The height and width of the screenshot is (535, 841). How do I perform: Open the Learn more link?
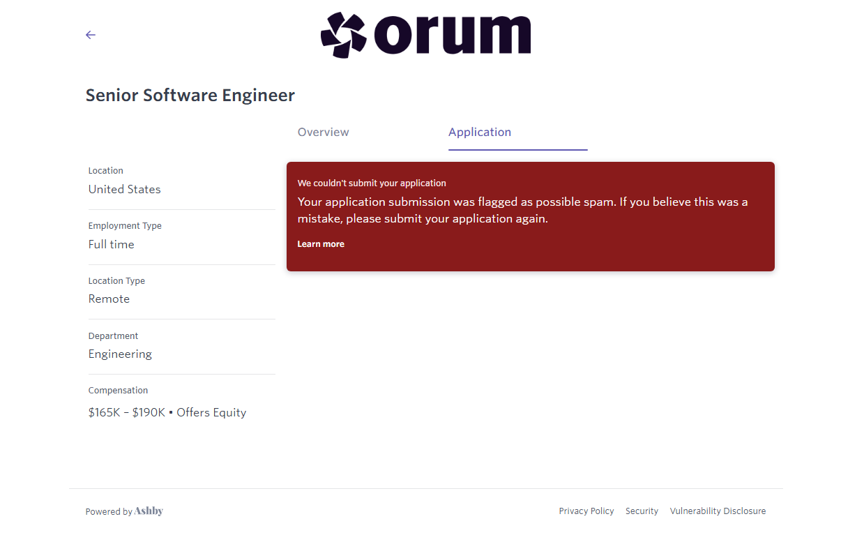pyautogui.click(x=321, y=244)
